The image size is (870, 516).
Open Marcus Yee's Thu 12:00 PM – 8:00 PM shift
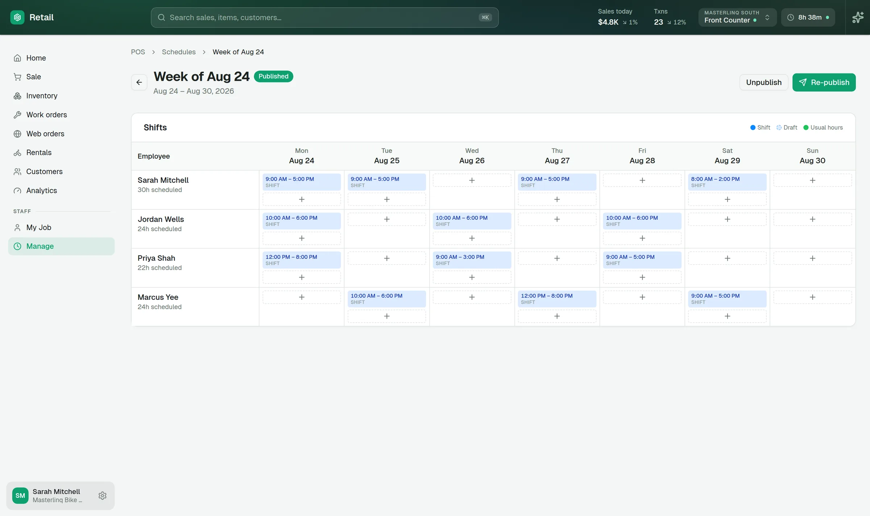pyautogui.click(x=557, y=299)
